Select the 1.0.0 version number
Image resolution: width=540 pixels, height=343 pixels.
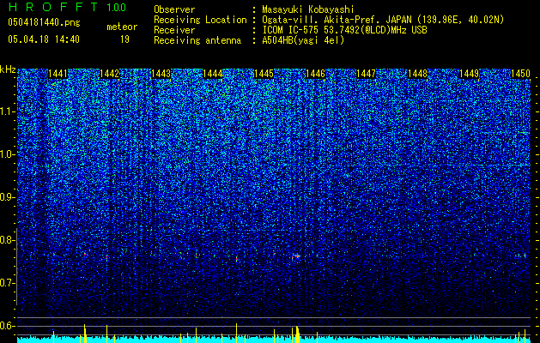coord(117,8)
